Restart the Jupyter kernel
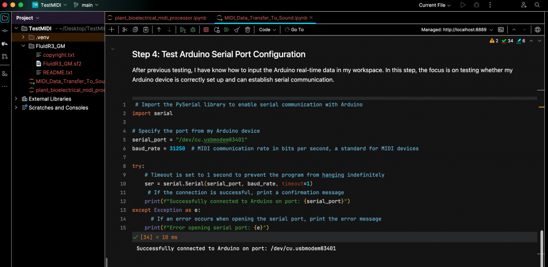This screenshot has width=548, height=267. [216, 30]
